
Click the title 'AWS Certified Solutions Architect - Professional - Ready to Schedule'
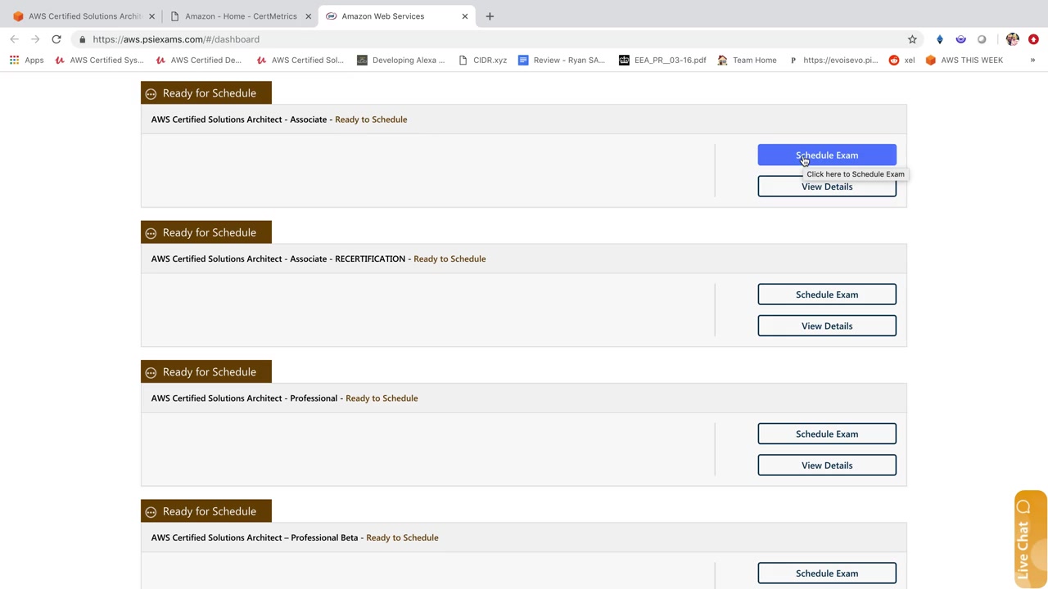(284, 398)
